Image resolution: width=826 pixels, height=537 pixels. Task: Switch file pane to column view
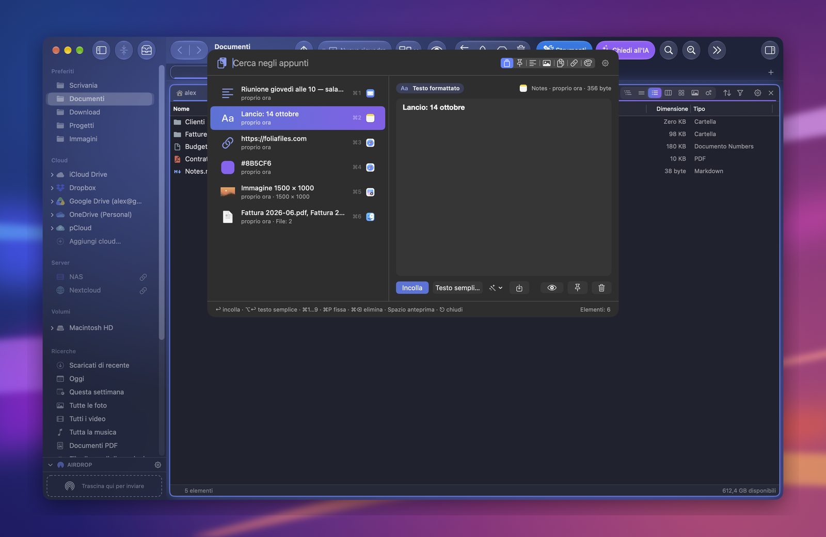click(668, 93)
